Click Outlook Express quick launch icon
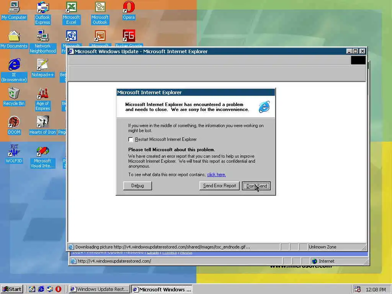The height and width of the screenshot is (294, 392). pos(49,289)
